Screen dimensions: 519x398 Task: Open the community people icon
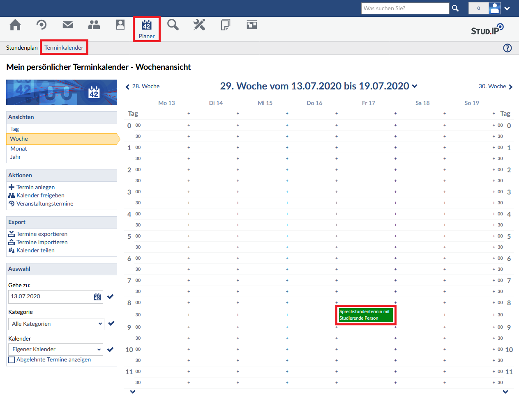94,25
